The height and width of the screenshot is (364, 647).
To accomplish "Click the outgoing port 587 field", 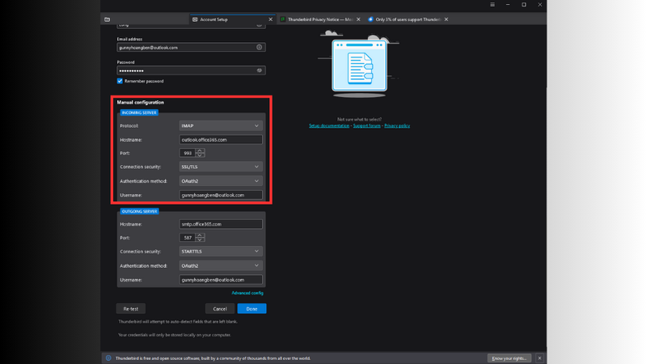I will click(188, 238).
